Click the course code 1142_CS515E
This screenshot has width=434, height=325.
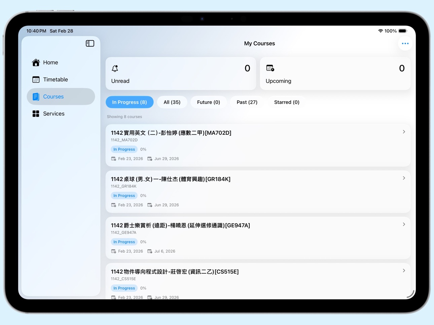click(123, 279)
